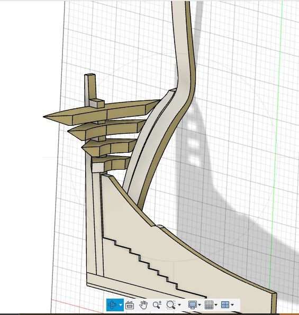
Task: Select the Pan hand tool
Action: coord(143,305)
